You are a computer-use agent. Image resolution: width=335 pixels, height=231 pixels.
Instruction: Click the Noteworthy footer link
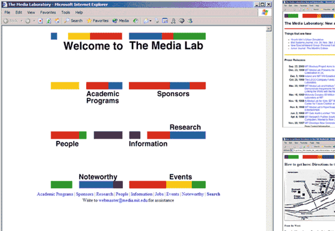tap(193, 194)
